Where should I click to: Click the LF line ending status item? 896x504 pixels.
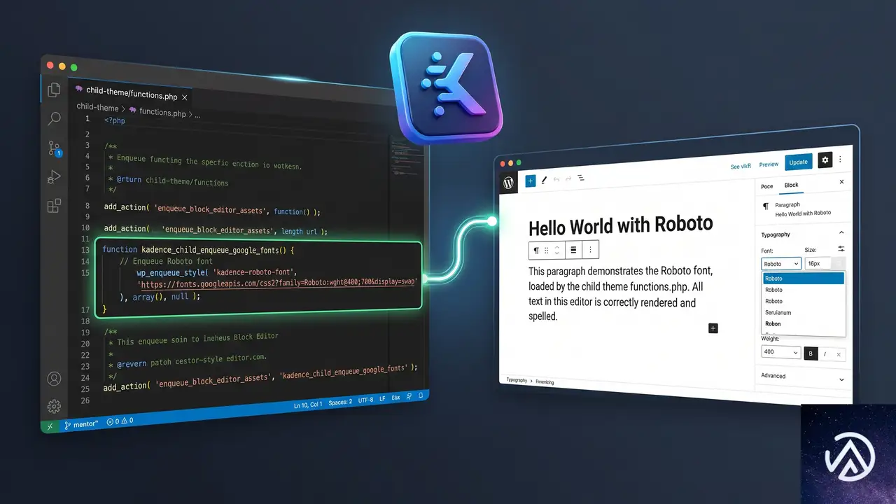click(x=382, y=399)
